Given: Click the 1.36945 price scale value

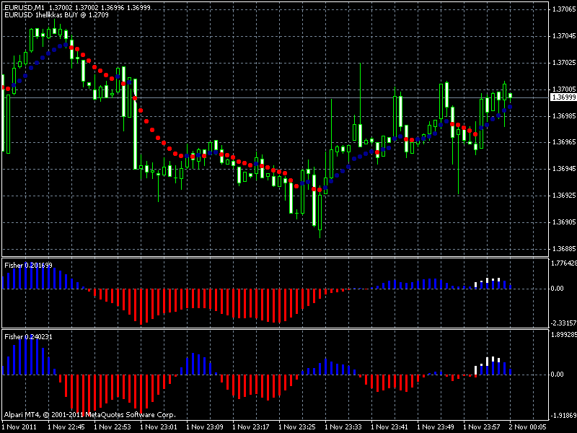Looking at the screenshot, I should click(564, 169).
